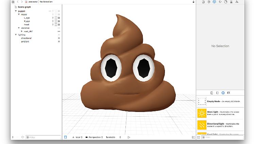This screenshot has width=255, height=144.
Task: Collapse the puppet node
Action: tap(16, 11)
